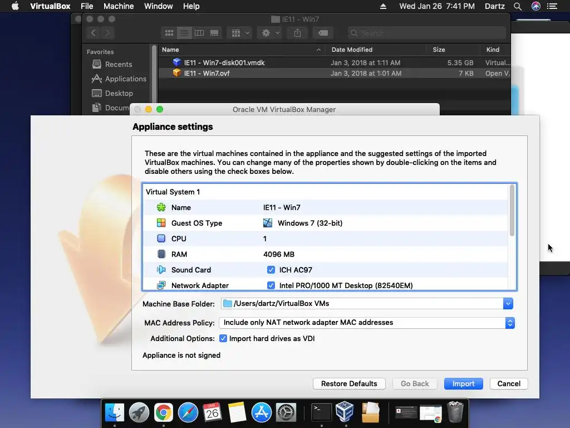This screenshot has height=428, width=570.
Task: Click the RAM module icon in settings list
Action: pos(161,254)
